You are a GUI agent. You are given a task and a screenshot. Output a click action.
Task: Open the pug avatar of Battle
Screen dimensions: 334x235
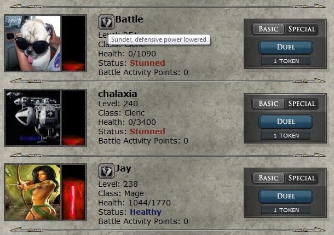coord(33,43)
